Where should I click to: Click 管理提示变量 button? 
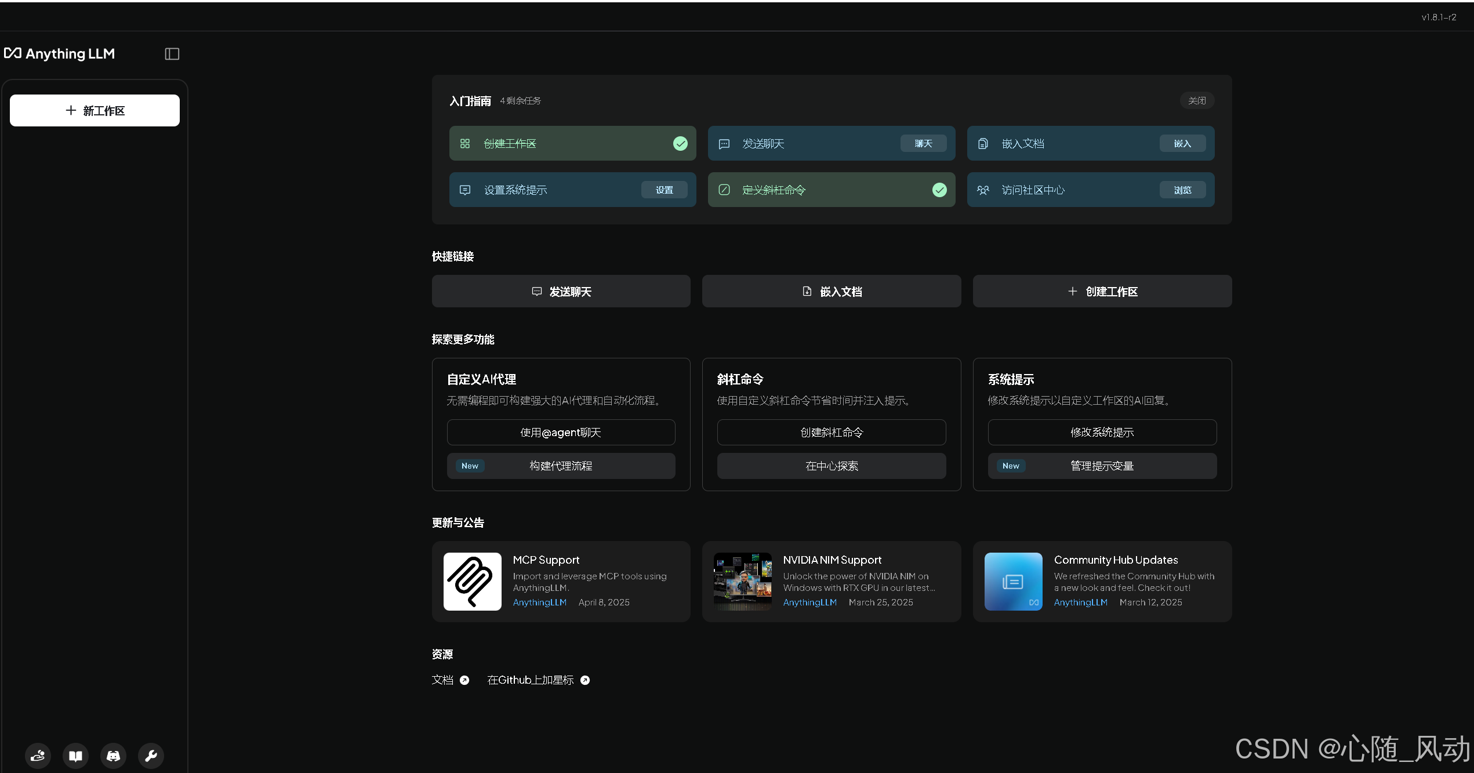pos(1102,466)
